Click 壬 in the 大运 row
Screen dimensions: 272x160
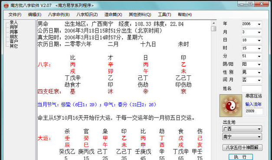click(x=67, y=138)
